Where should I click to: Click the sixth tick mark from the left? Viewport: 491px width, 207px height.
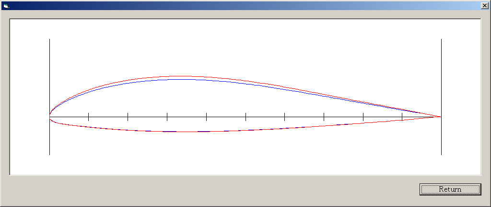point(284,116)
